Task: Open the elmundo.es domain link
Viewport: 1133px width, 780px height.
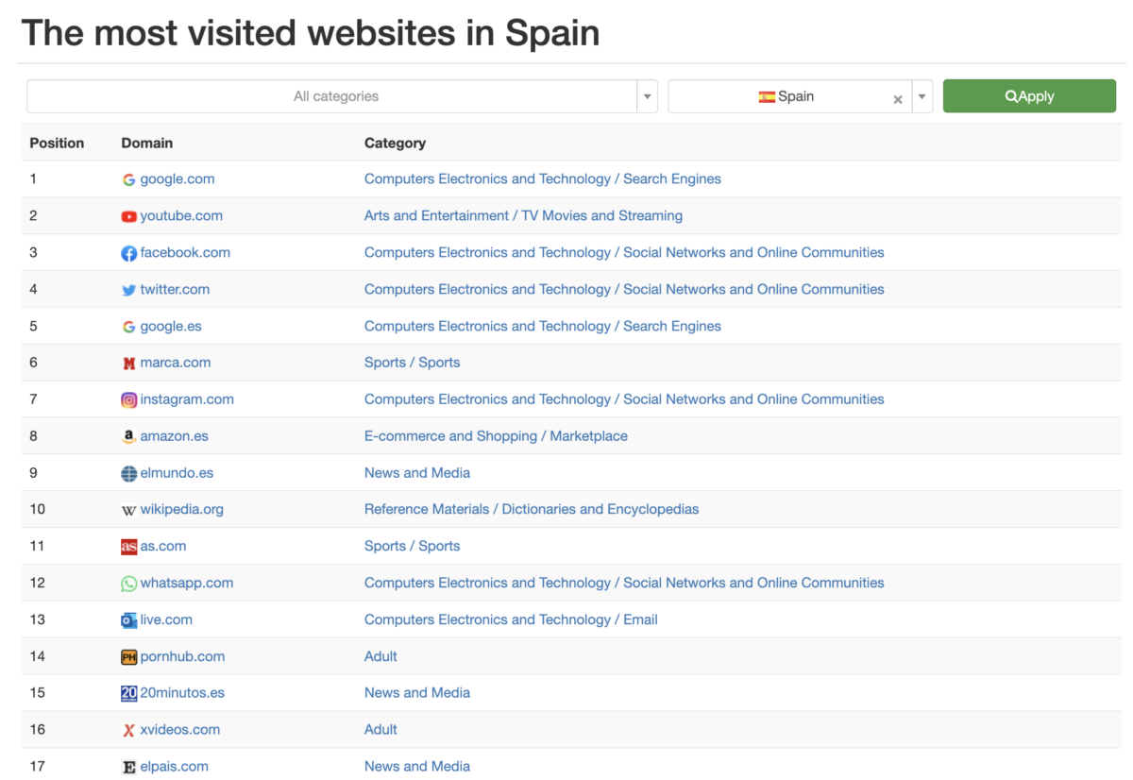Action: [x=177, y=473]
